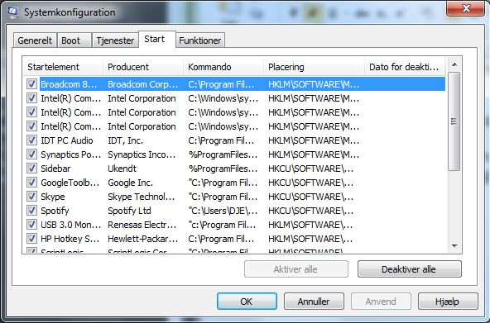Toggle the GoogleToolbar startup checkbox

31,182
